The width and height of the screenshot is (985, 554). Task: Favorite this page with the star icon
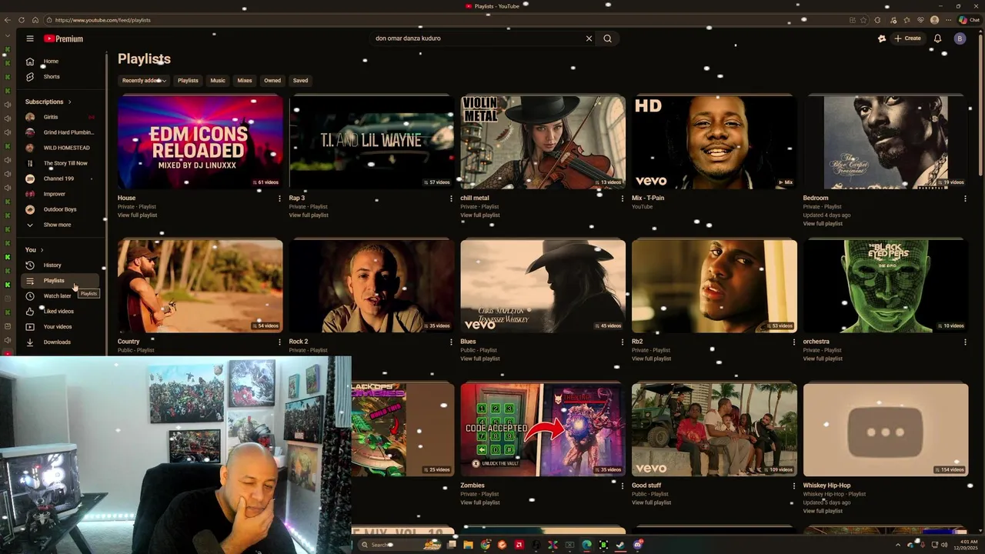click(863, 20)
